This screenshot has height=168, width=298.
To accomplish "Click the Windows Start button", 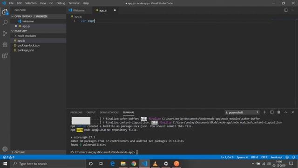I will (5, 164).
